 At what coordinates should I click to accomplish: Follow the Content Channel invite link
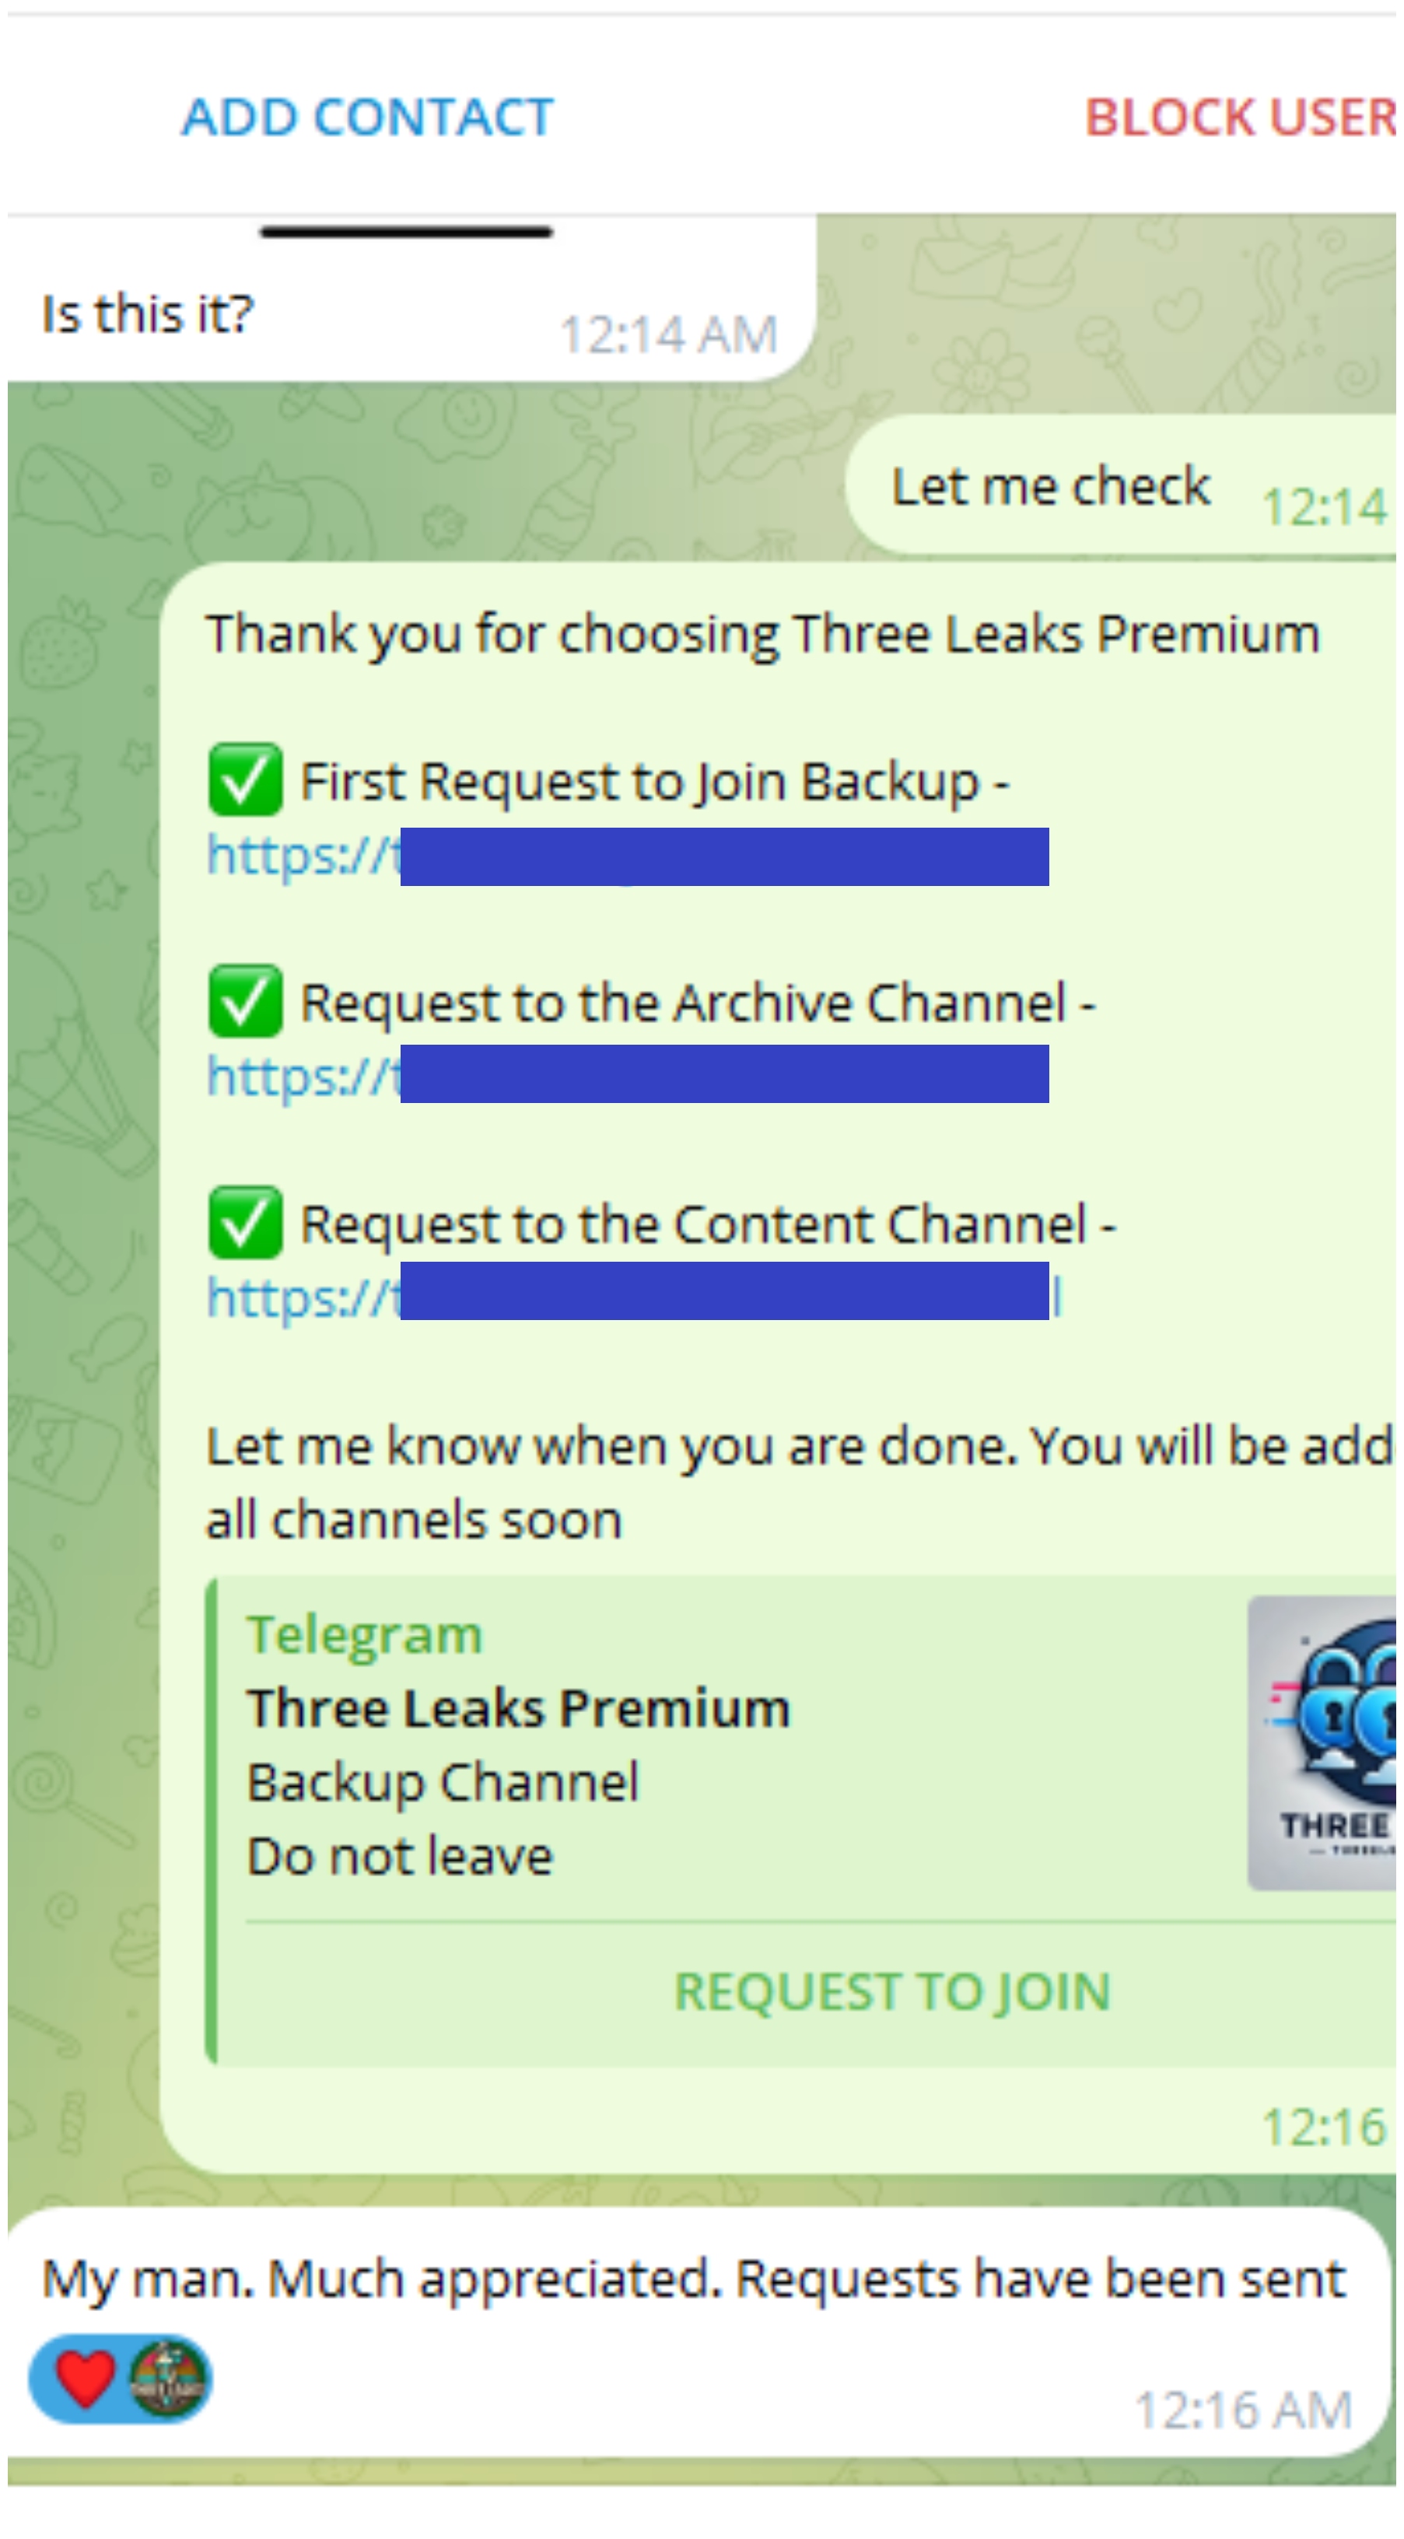point(302,1298)
